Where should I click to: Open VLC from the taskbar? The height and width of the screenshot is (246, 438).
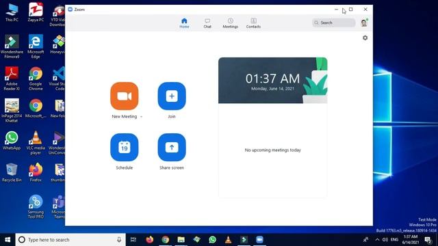(228, 240)
